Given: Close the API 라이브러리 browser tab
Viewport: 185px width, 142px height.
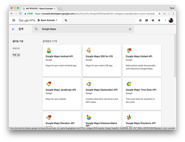Looking at the screenshot, I should pos(55,9).
